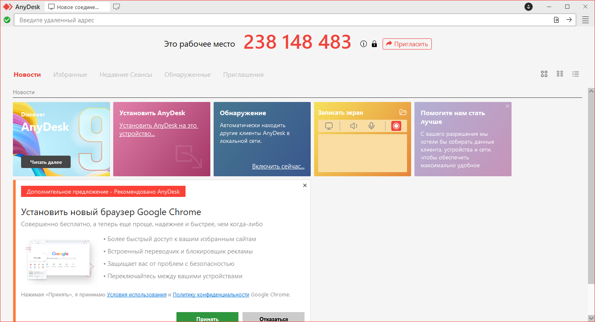Click the workplace ID 238 148 483
The image size is (595, 322).
[x=297, y=42]
